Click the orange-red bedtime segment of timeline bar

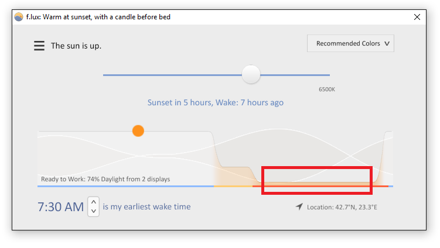pyautogui.click(x=320, y=186)
